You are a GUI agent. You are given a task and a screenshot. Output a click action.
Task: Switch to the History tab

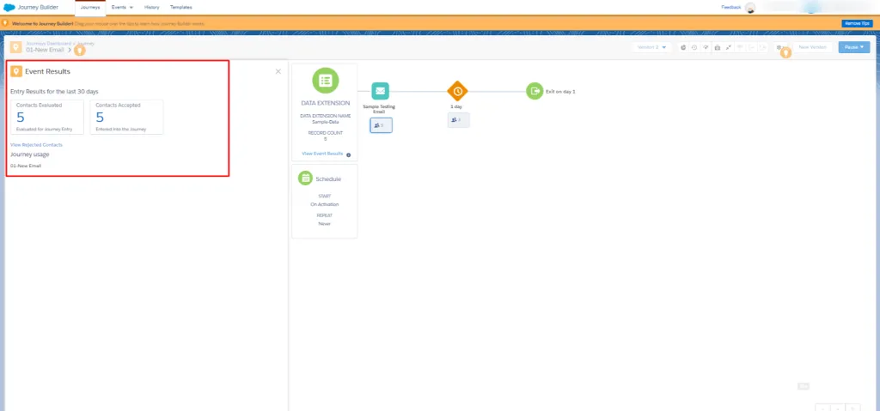point(151,7)
